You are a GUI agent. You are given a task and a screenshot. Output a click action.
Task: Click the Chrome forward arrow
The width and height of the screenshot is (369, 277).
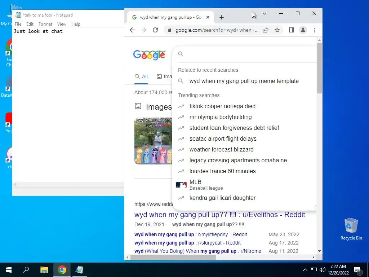pyautogui.click(x=143, y=30)
